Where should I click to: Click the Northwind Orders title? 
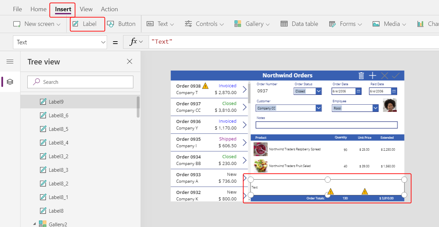pos(287,75)
